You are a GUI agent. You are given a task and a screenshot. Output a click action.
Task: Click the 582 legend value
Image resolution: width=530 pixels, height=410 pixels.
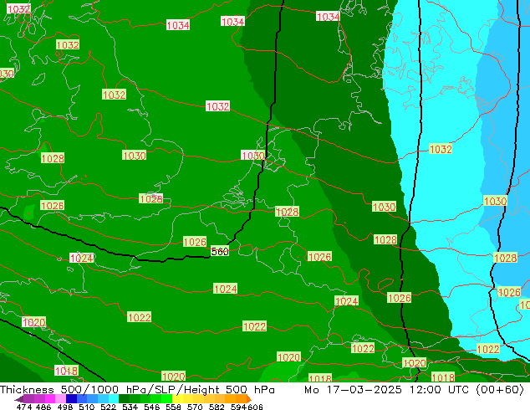[x=217, y=407]
